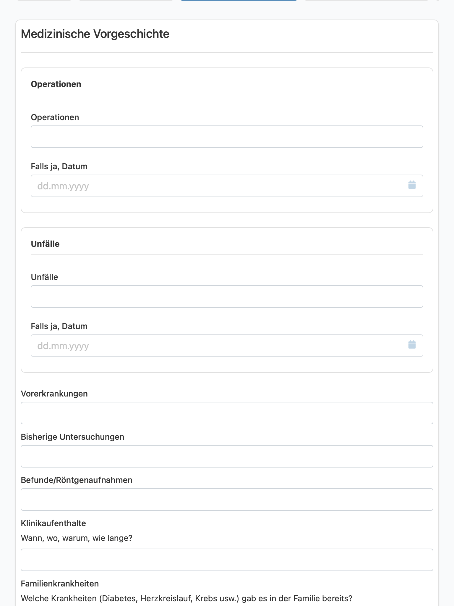The width and height of the screenshot is (454, 606).
Task: Click the date field under Operationen
Action: coord(227,186)
